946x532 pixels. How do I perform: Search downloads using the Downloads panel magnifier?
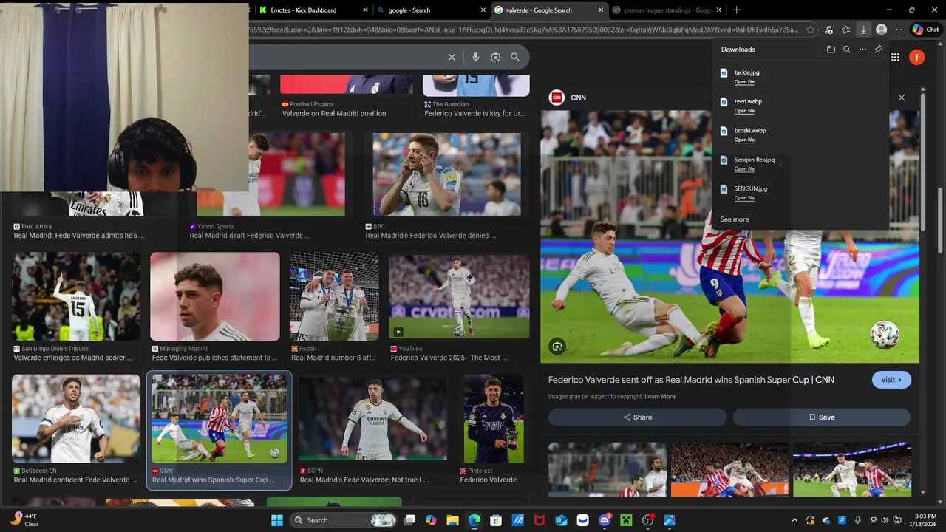point(847,50)
